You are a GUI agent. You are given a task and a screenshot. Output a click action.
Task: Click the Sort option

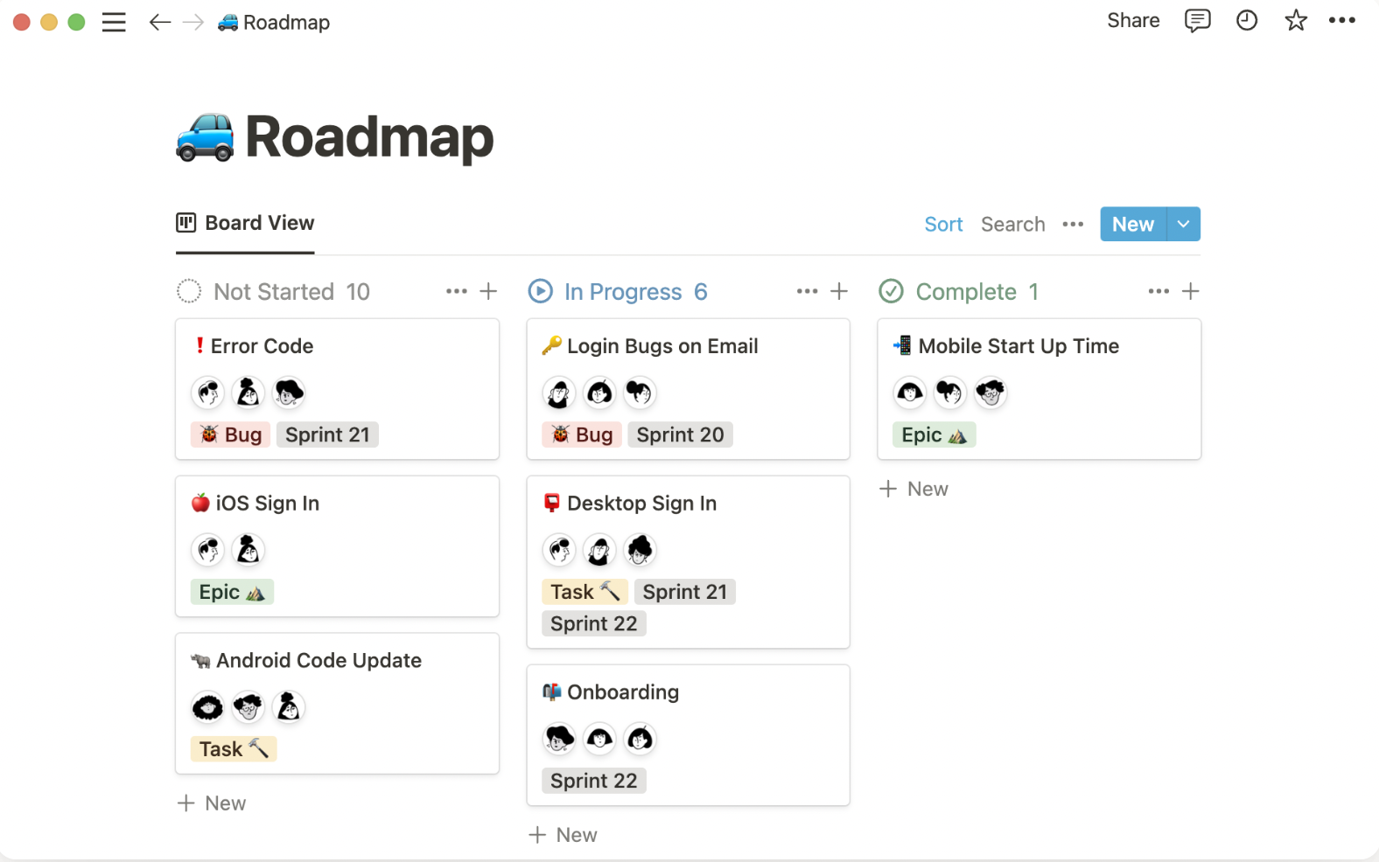[x=943, y=225]
